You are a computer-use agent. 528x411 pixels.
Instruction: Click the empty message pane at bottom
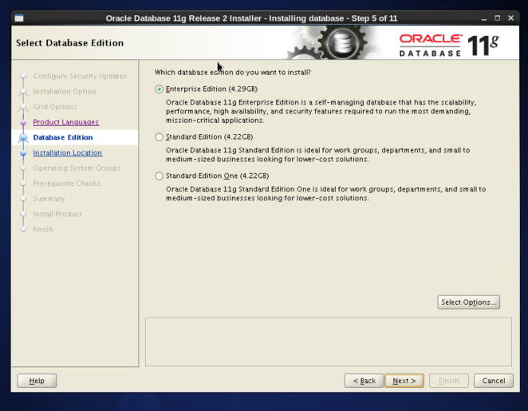[328, 342]
